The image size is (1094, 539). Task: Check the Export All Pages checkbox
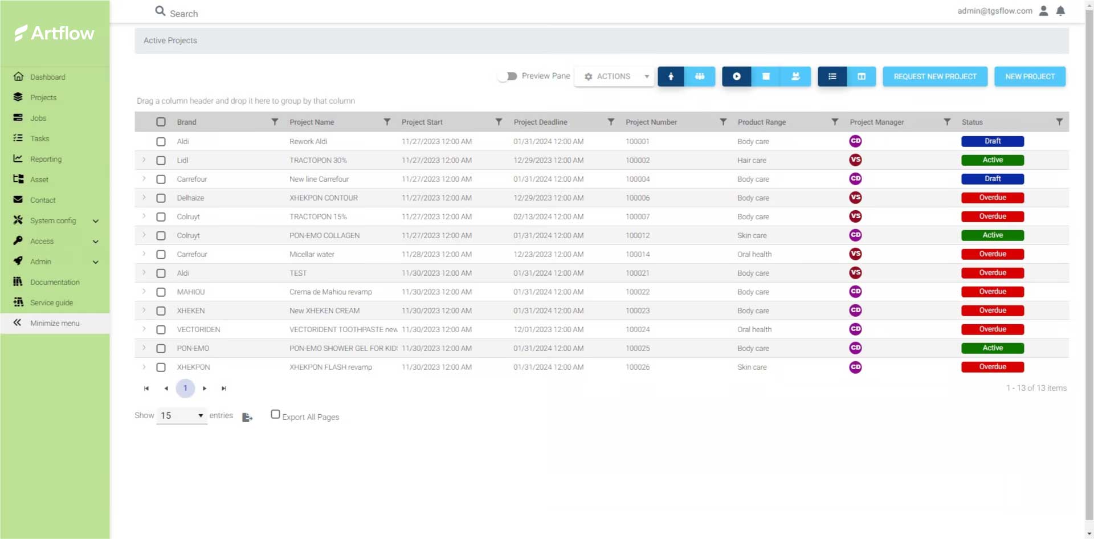tap(275, 415)
